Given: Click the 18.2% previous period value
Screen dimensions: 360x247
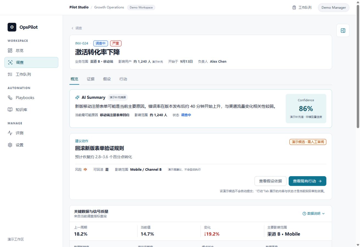Looking at the screenshot, I should pos(81,234).
